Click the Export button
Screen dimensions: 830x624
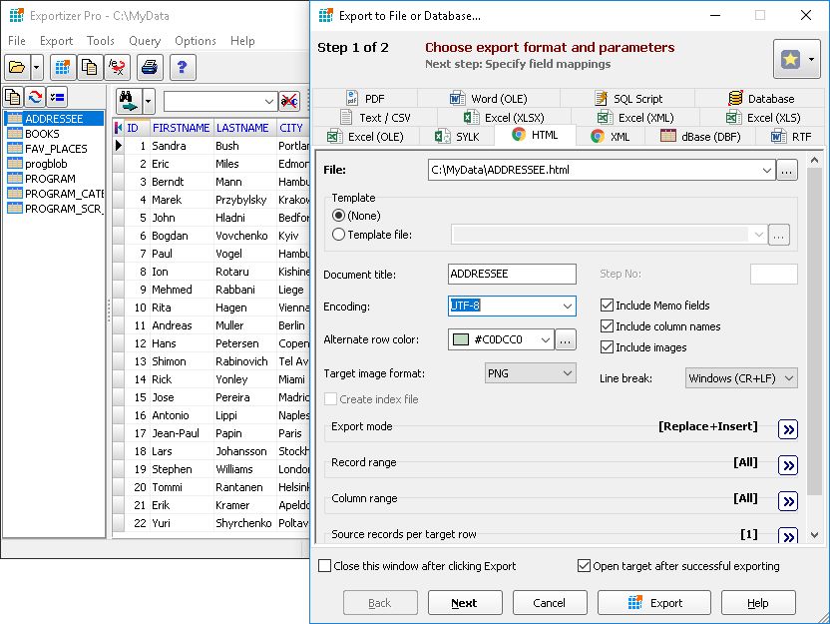coord(653,602)
